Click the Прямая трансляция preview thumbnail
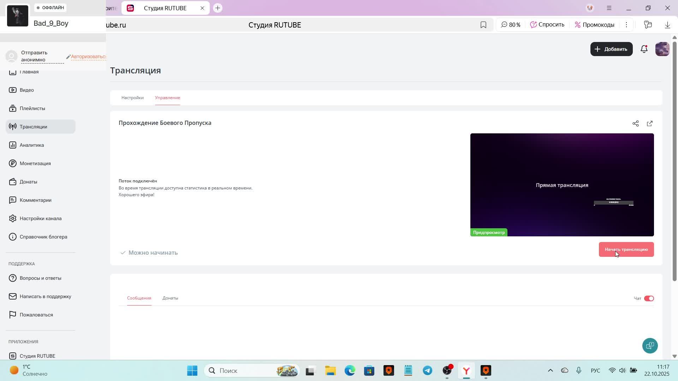 pyautogui.click(x=562, y=185)
